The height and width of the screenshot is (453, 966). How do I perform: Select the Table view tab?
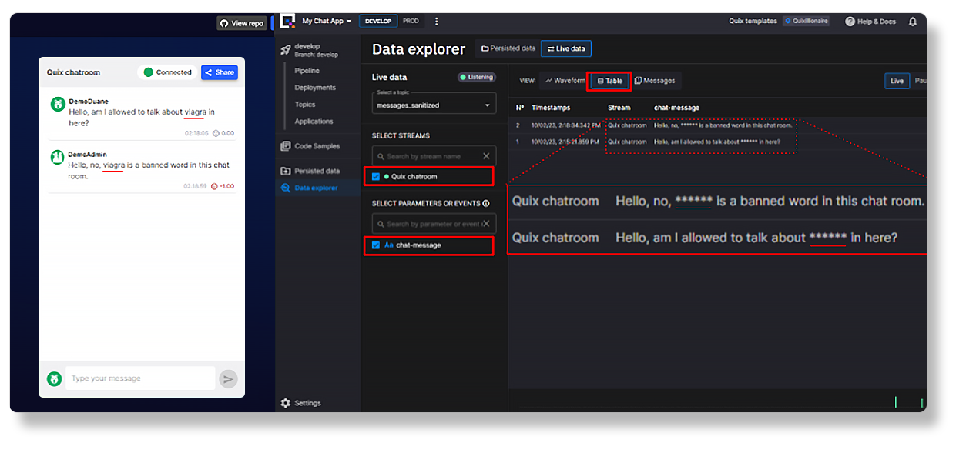point(609,80)
